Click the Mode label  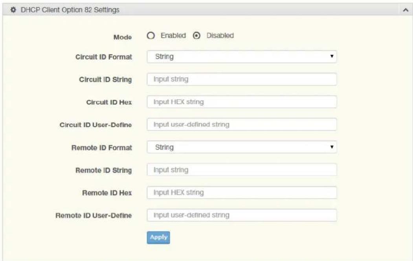pos(123,37)
